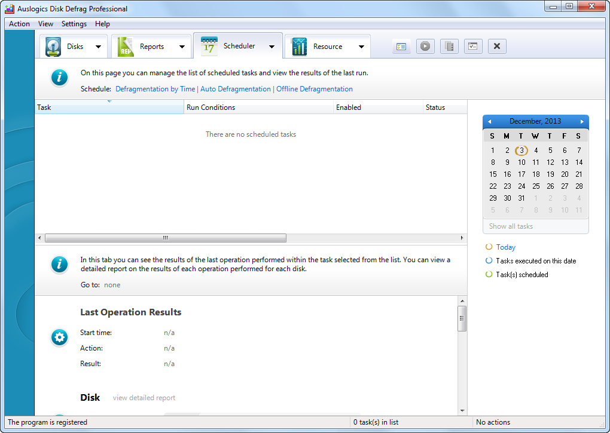This screenshot has width=610, height=433.
Task: Click the 'There are no scheduled tasks' message
Action: tap(251, 134)
